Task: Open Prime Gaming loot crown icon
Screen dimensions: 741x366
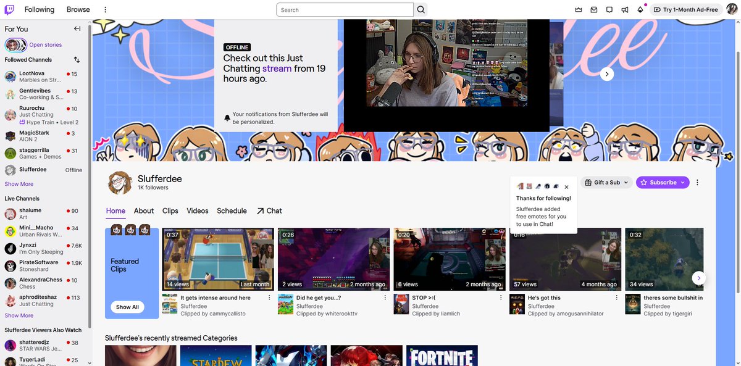Action: click(579, 10)
